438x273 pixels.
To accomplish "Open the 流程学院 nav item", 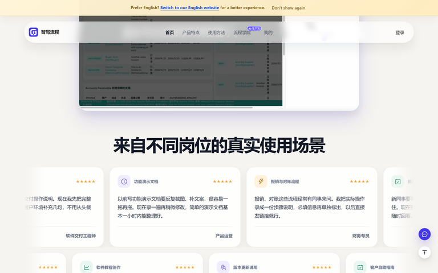I will (x=242, y=32).
